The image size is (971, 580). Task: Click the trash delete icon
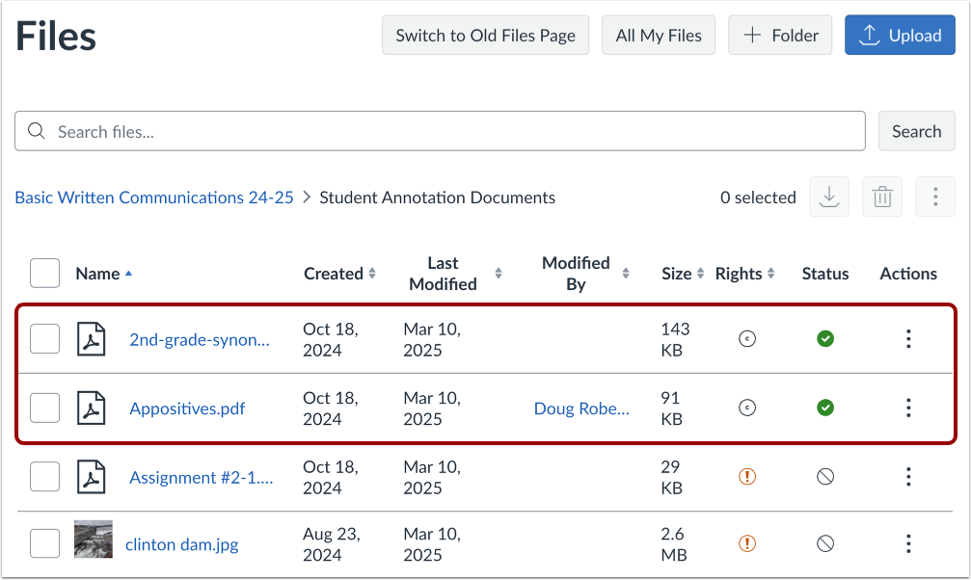881,198
